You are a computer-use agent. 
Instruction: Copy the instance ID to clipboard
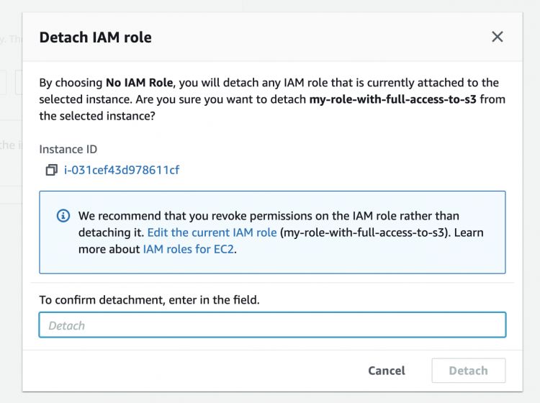pos(51,171)
